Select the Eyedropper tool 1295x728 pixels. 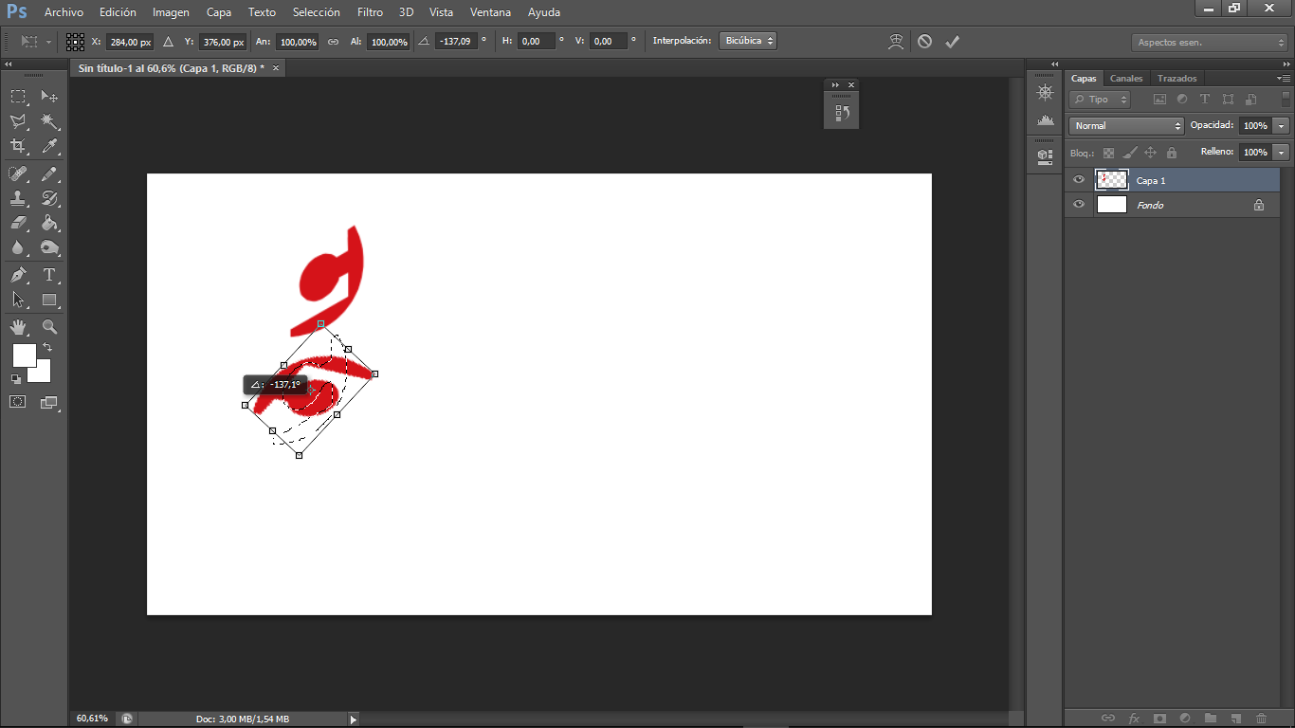[49, 146]
